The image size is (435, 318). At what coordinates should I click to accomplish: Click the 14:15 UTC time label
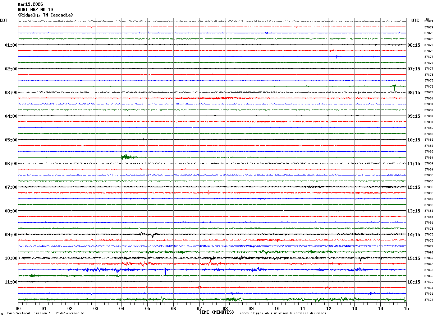pos(414,235)
